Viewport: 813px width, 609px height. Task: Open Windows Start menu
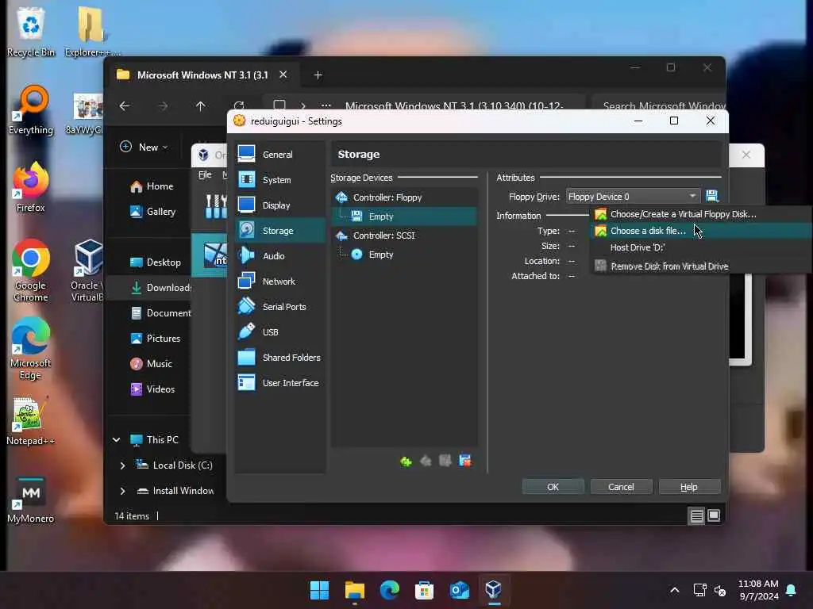coord(319,590)
